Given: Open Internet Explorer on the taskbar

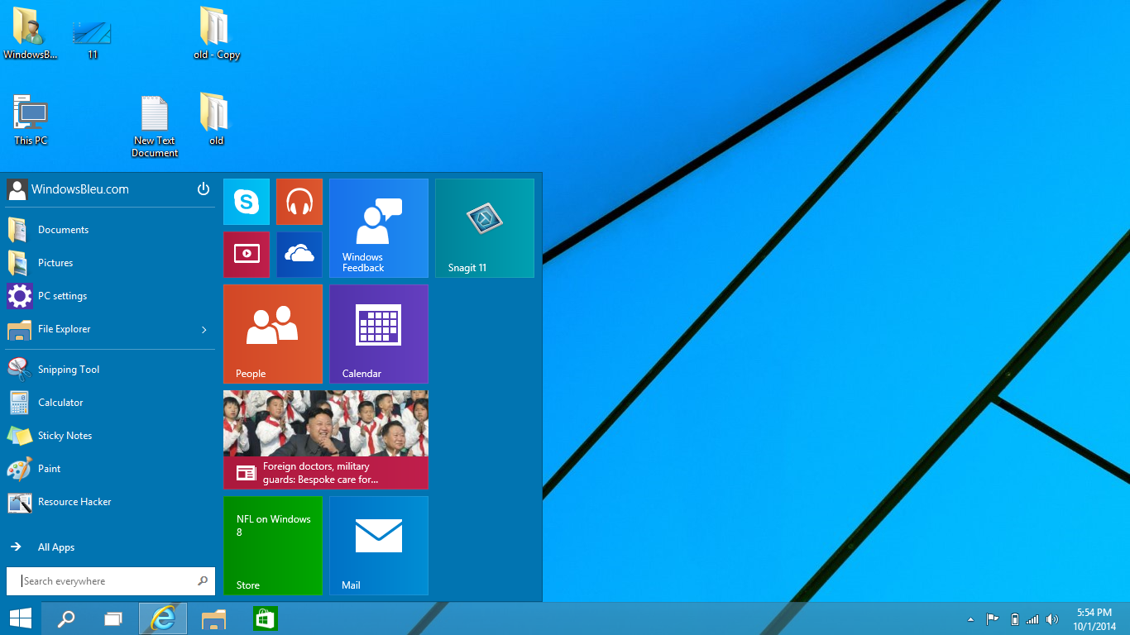Looking at the screenshot, I should coord(163,618).
